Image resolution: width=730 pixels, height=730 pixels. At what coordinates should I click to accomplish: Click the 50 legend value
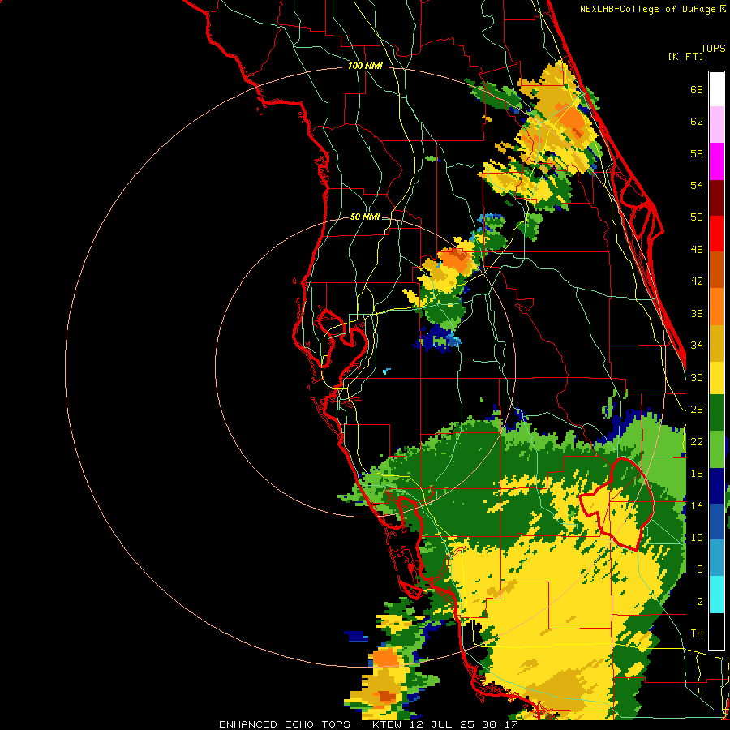click(697, 217)
